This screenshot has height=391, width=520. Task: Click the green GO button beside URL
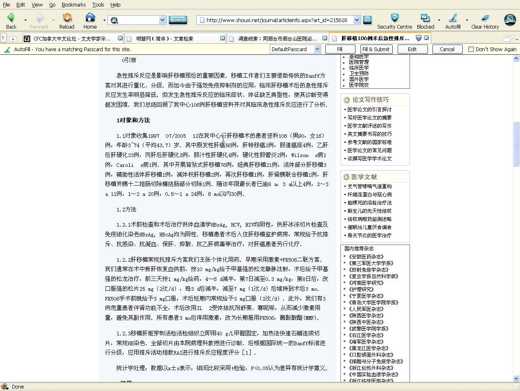click(367, 20)
